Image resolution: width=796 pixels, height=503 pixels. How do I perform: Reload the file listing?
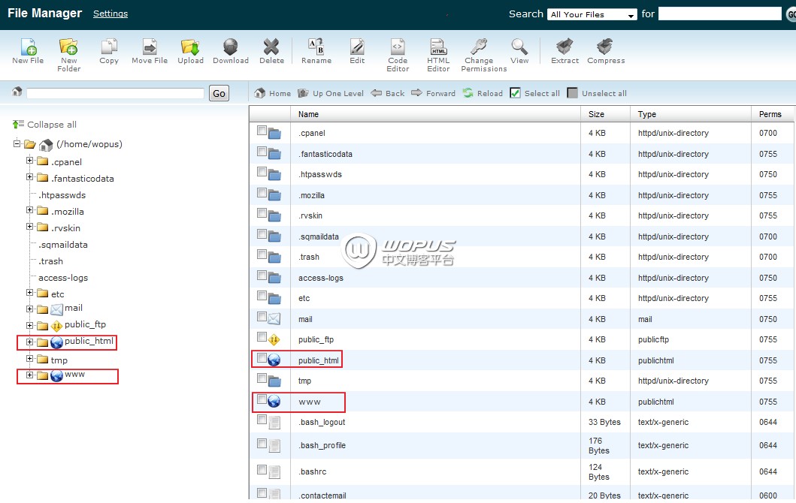click(483, 93)
